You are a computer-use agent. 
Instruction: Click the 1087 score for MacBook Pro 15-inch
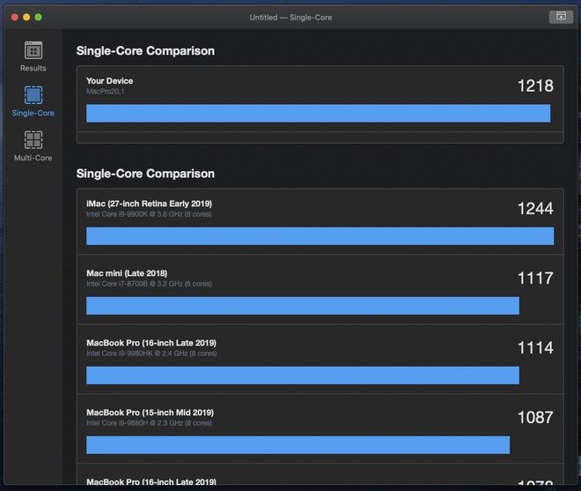(x=535, y=417)
